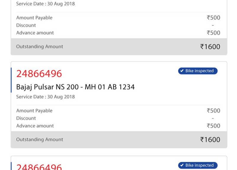
Task: Select the Discount label in the top card
Action: coord(26,25)
